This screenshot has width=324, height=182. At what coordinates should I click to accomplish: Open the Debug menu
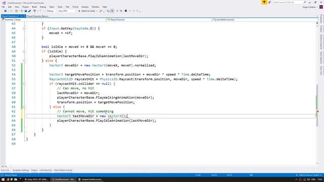point(43,7)
